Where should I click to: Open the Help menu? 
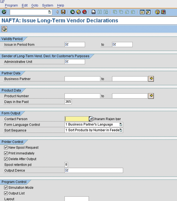click(x=60, y=5)
